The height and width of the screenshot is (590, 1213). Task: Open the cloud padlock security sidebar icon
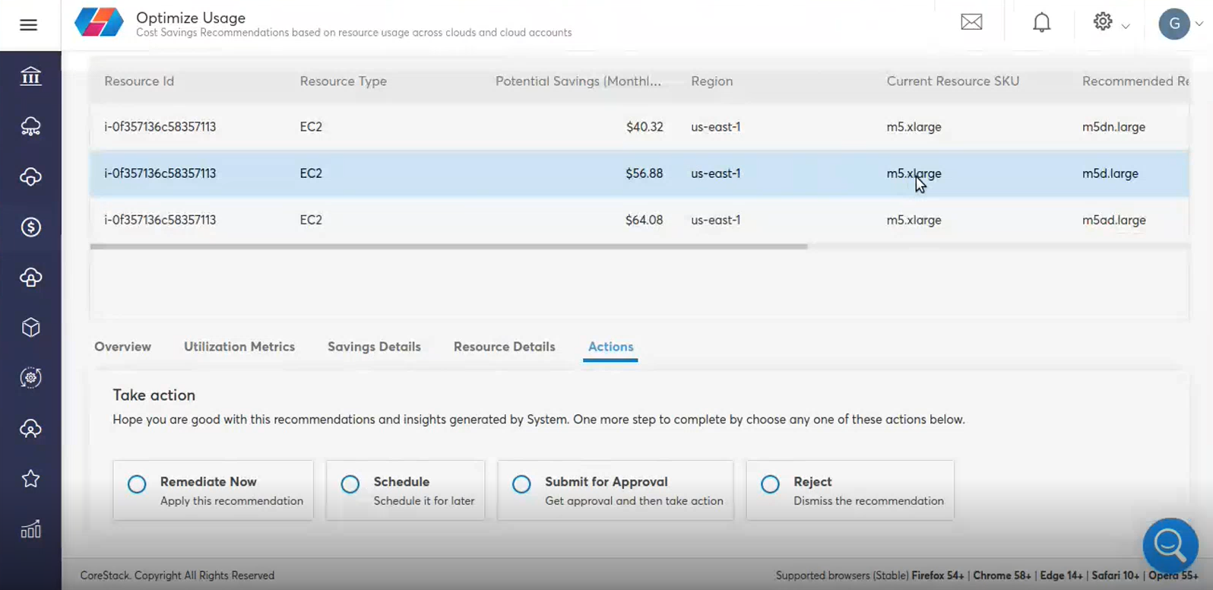click(30, 277)
